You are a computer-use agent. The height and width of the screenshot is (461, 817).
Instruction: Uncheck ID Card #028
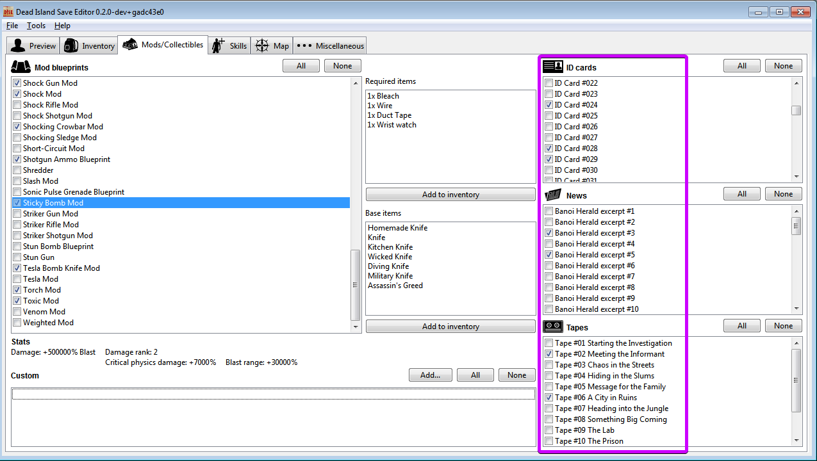[x=549, y=149]
